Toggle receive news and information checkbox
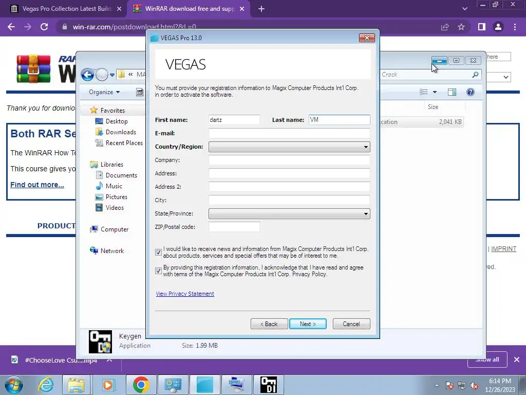 coord(158,252)
